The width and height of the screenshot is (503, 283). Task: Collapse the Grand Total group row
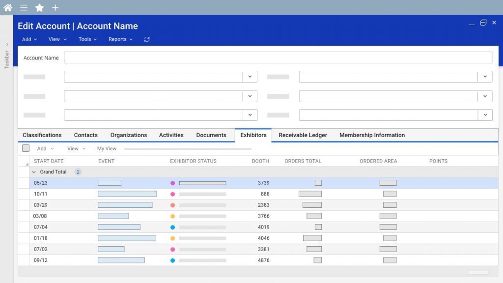coord(34,172)
